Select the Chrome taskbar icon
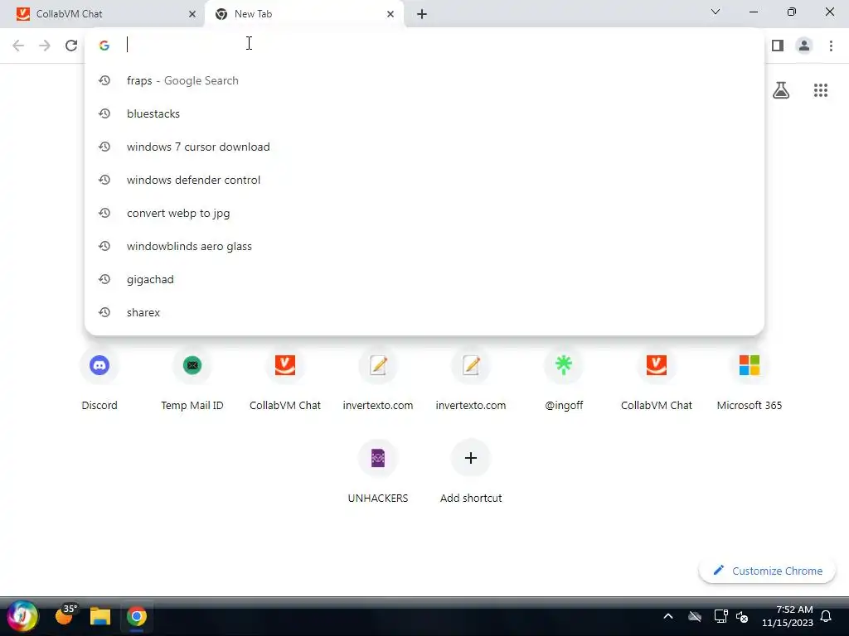This screenshot has height=636, width=849. [x=137, y=616]
